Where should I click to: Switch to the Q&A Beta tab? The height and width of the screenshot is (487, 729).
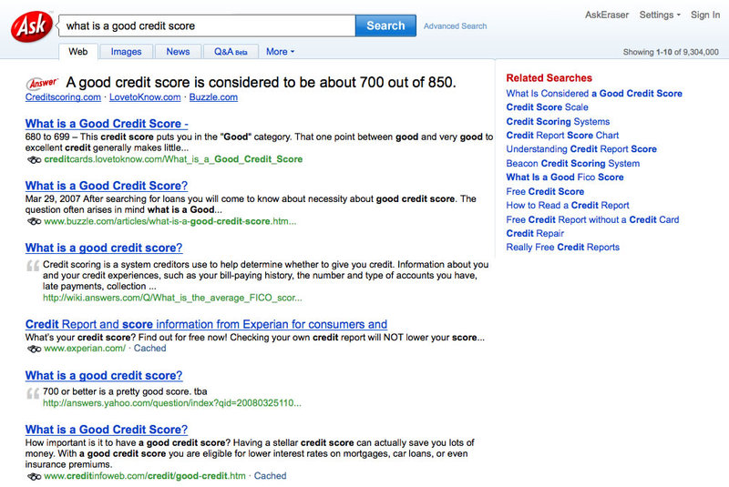click(x=231, y=52)
